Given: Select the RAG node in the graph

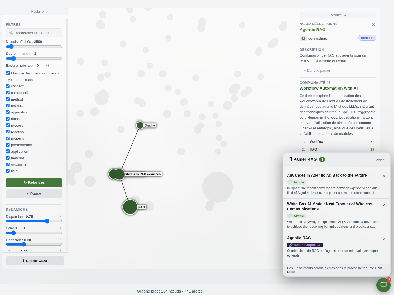Looking at the screenshot, I should [130, 207].
